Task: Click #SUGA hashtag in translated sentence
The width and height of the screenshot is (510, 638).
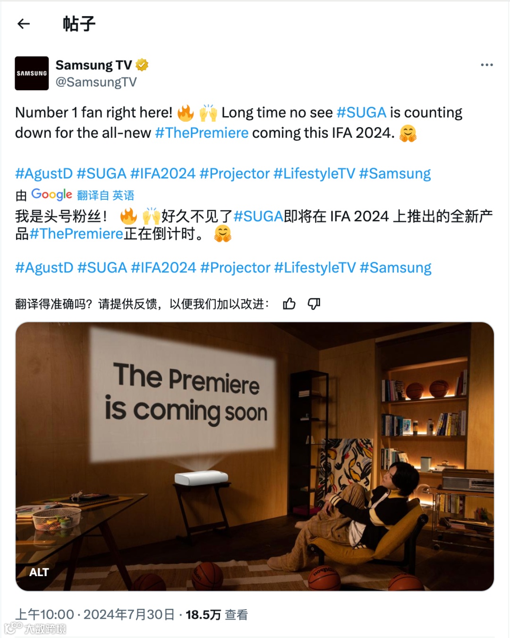Action: pos(258,216)
